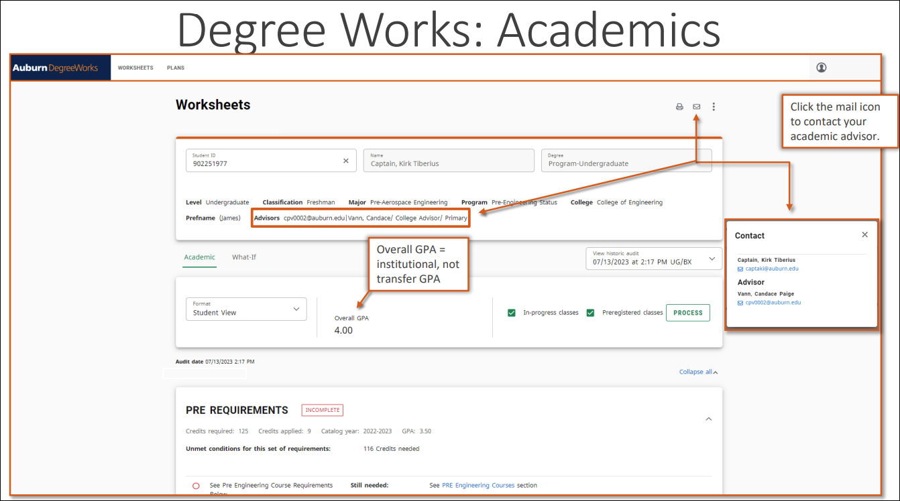Click the Vann, Candace Paige advisor name
This screenshot has height=501, width=900.
tap(766, 294)
